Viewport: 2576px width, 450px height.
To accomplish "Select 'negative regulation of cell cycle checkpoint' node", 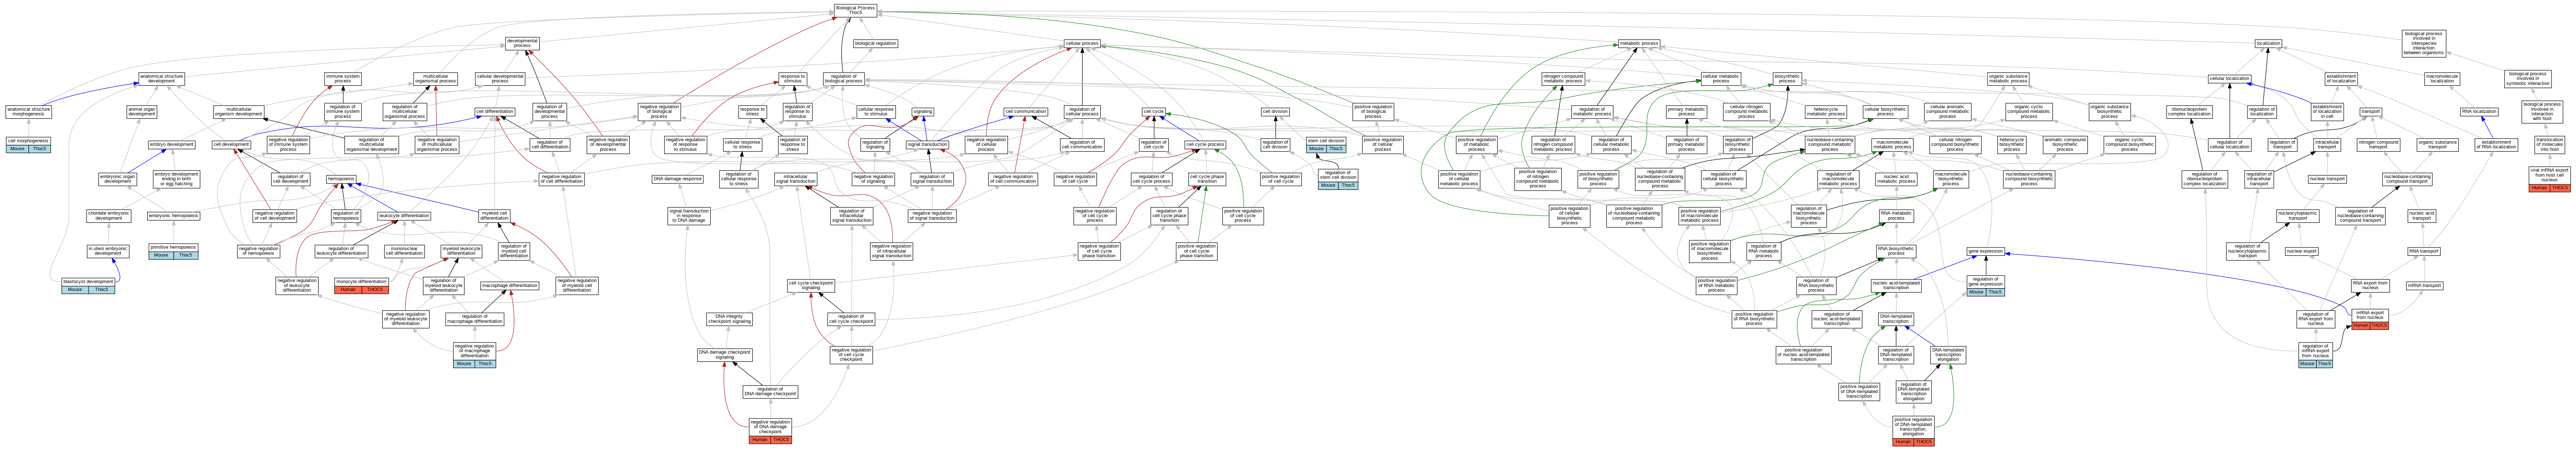I will coord(850,354).
